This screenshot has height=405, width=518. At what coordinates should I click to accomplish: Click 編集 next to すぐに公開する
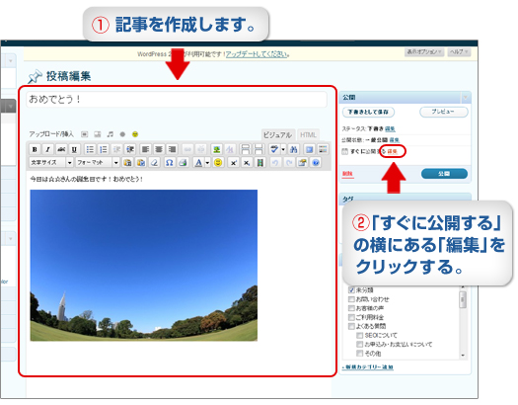pos(392,151)
